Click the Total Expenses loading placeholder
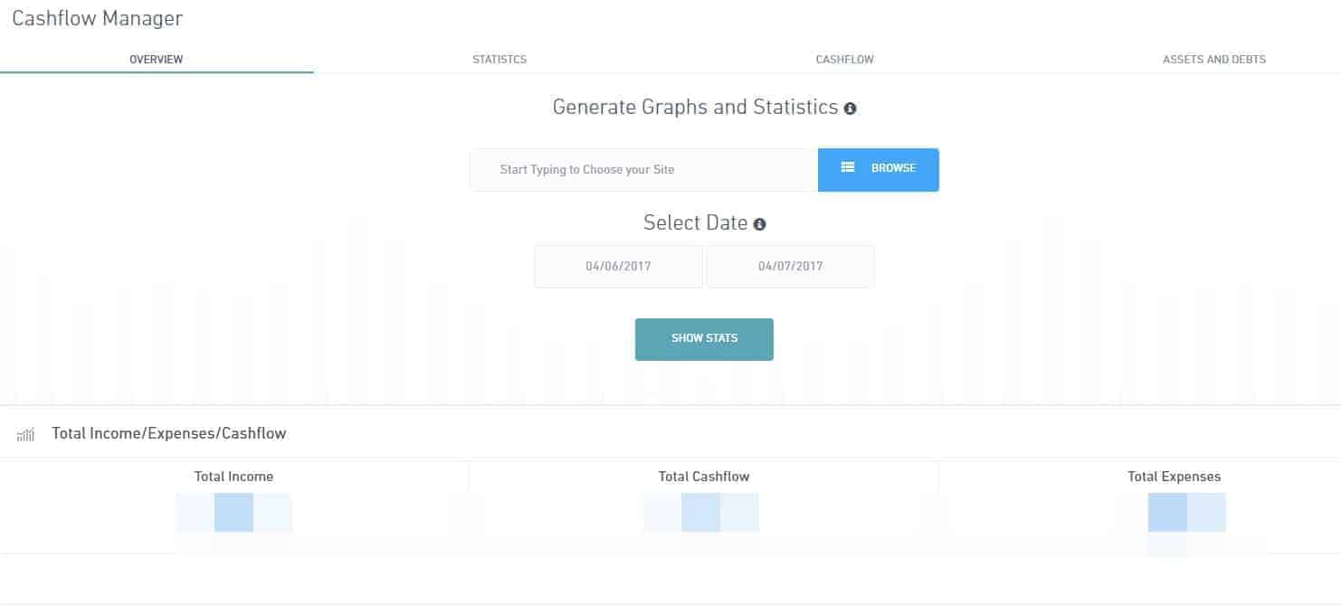 [x=1186, y=513]
